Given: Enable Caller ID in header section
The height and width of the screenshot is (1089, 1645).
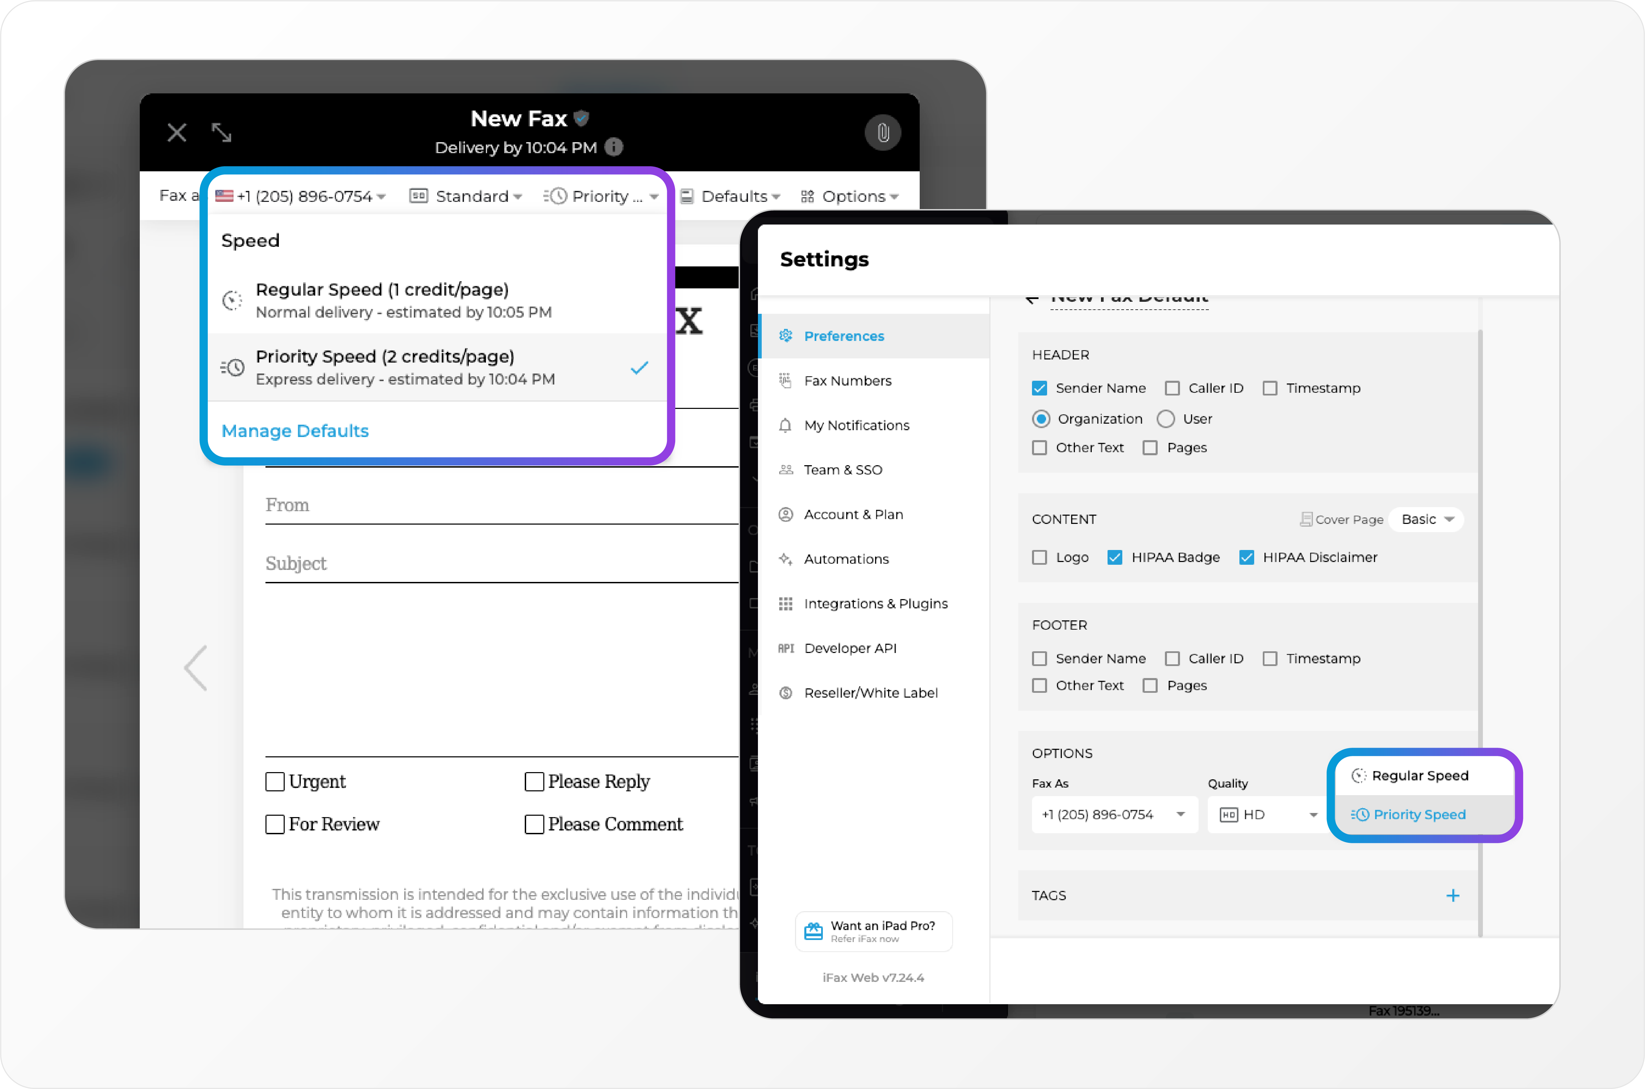Looking at the screenshot, I should point(1172,388).
